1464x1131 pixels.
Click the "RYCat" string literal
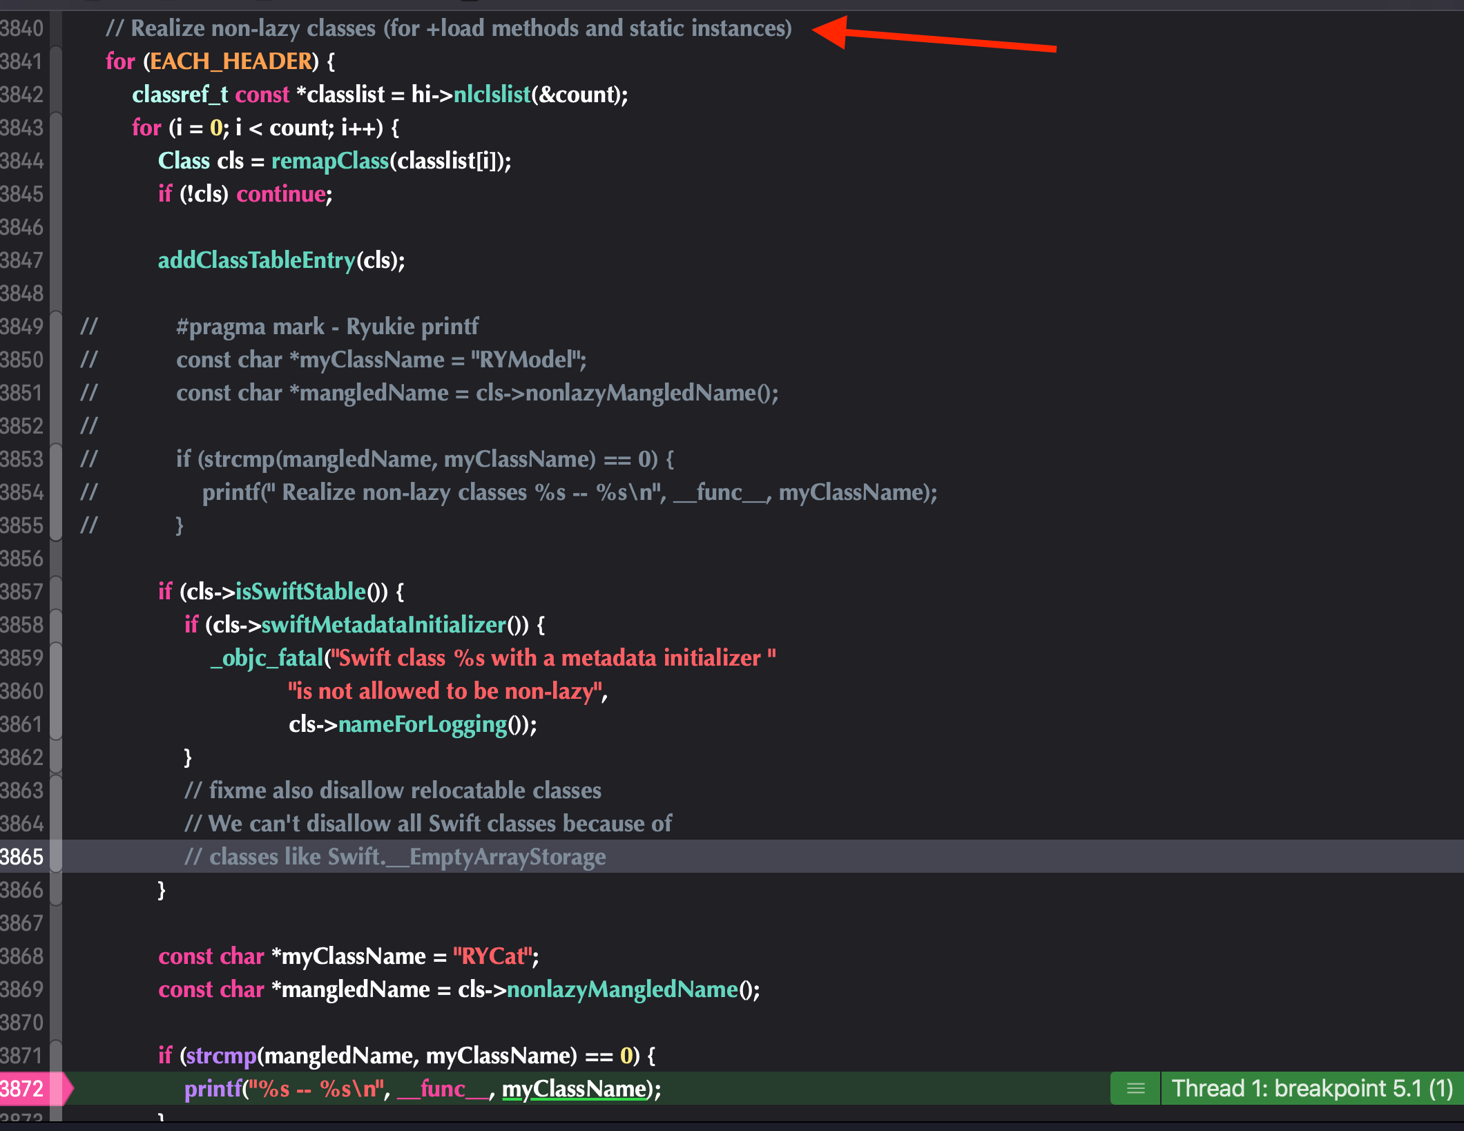click(x=492, y=956)
